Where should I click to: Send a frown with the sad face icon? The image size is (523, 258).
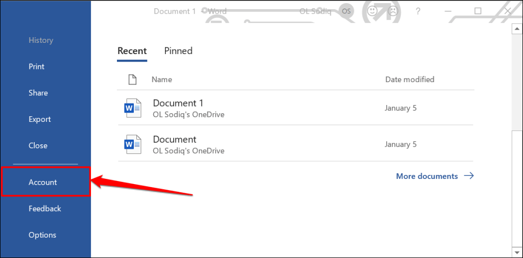click(x=393, y=11)
